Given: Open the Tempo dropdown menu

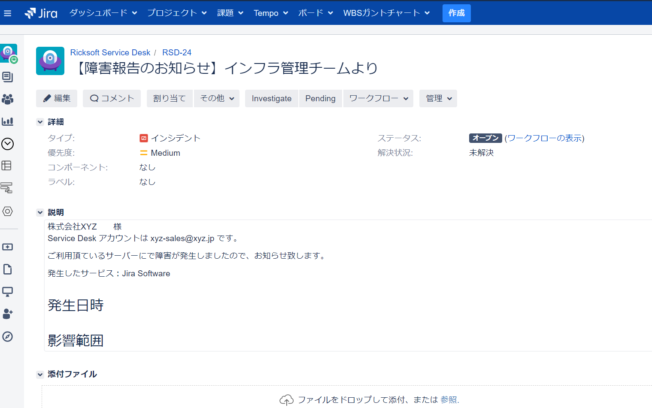Looking at the screenshot, I should tap(271, 13).
